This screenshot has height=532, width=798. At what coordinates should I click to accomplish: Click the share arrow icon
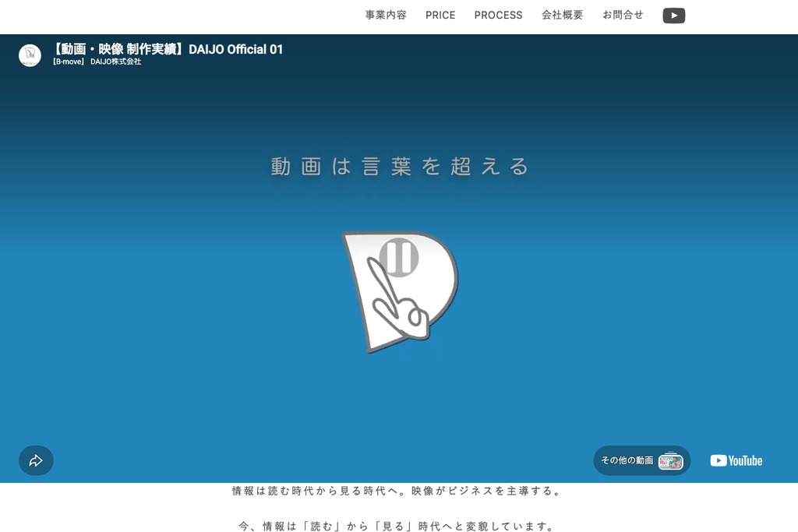click(36, 461)
